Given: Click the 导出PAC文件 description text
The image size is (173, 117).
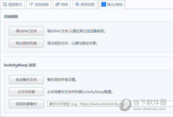Looking at the screenshot, I should click(x=76, y=31).
